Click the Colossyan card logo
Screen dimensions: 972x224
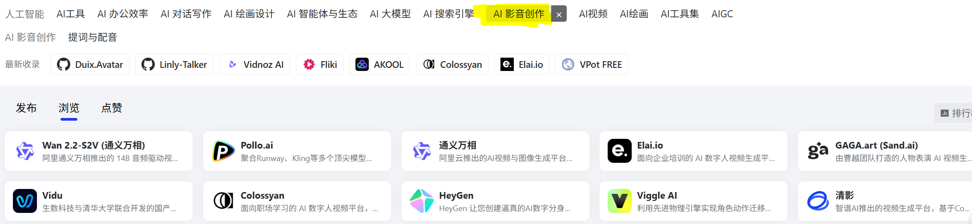pos(223,201)
